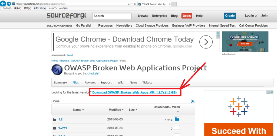Open the 1.2 folder icon
Image resolution: width=277 pixels, height=136 pixels.
coord(55,119)
